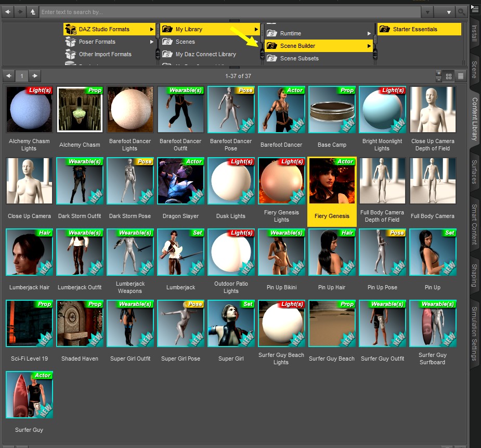The image size is (481, 448).
Task: Select Outdoor Patio Lights preset
Action: (x=231, y=252)
